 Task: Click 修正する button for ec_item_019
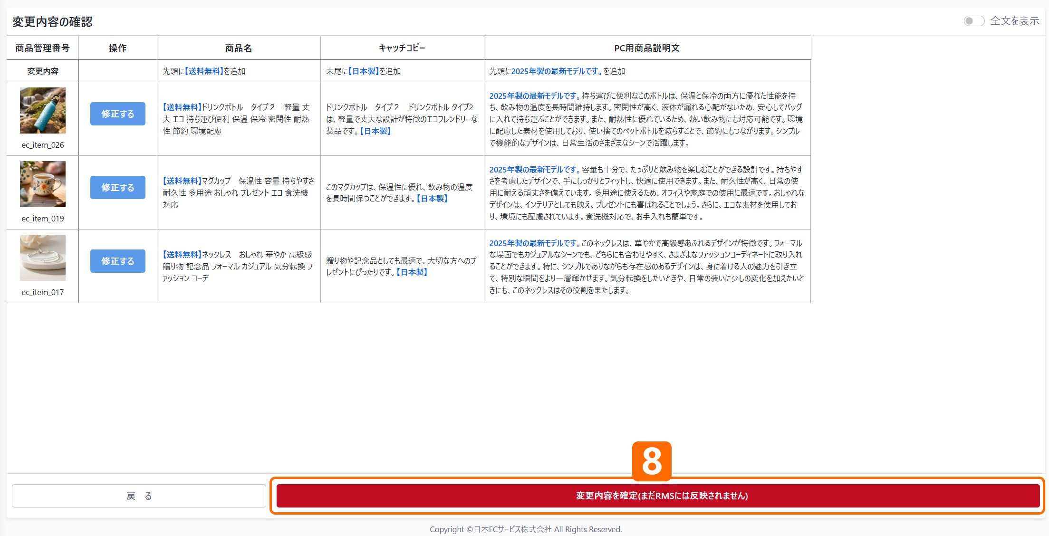[118, 188]
